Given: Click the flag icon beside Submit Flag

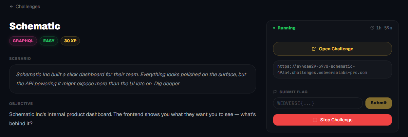Looking at the screenshot, I should click(x=275, y=92).
